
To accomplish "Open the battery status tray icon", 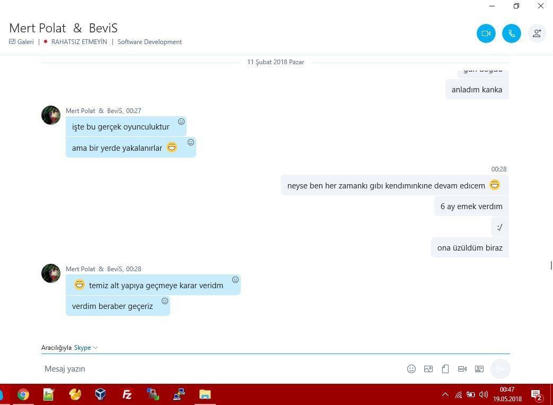I will pos(470,394).
